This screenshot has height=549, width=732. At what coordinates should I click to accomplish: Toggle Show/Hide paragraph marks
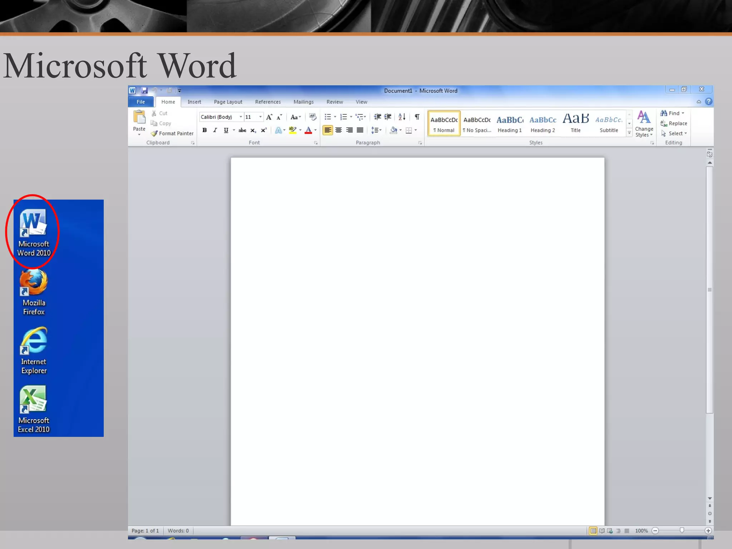click(x=417, y=117)
